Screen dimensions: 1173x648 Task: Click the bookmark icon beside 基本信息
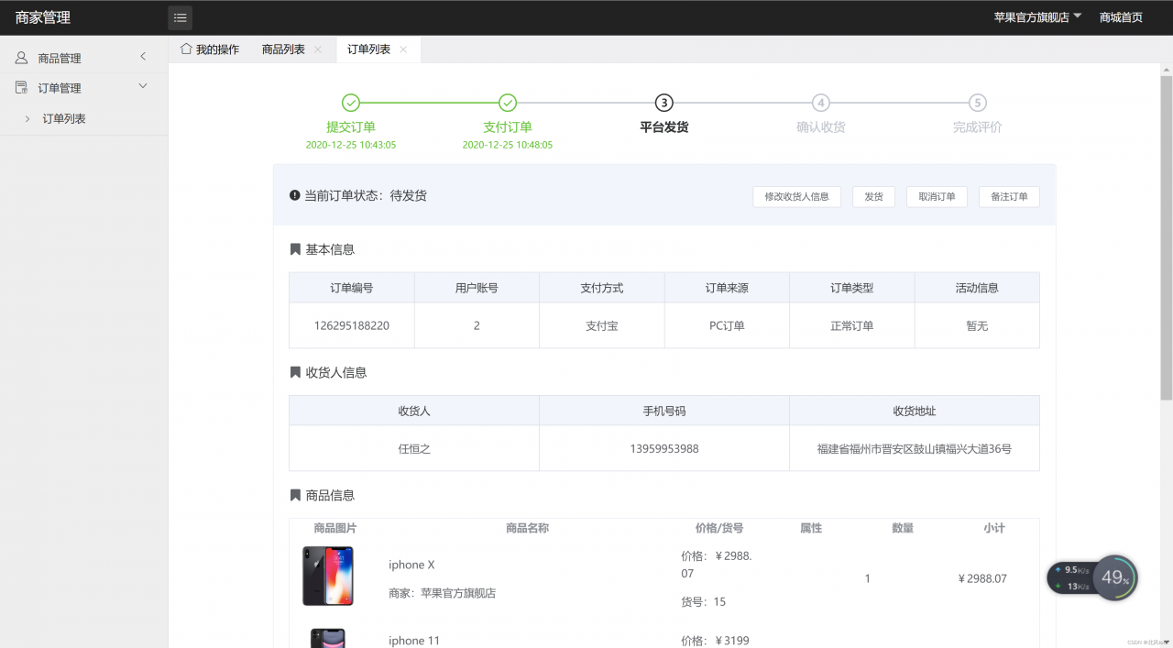(295, 249)
